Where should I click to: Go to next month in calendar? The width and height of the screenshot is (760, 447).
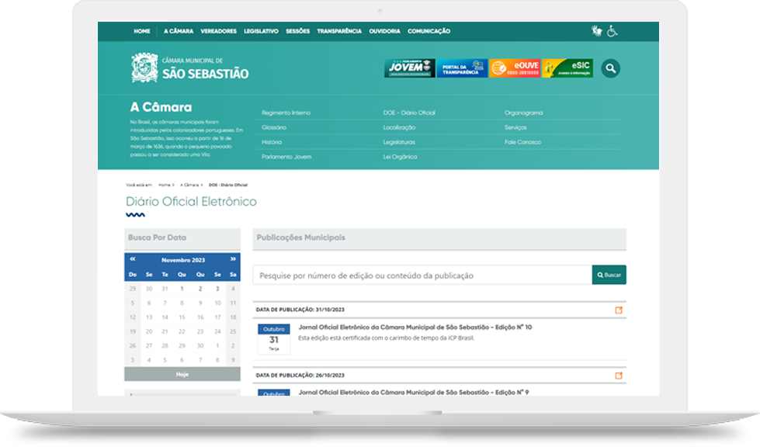tap(233, 259)
